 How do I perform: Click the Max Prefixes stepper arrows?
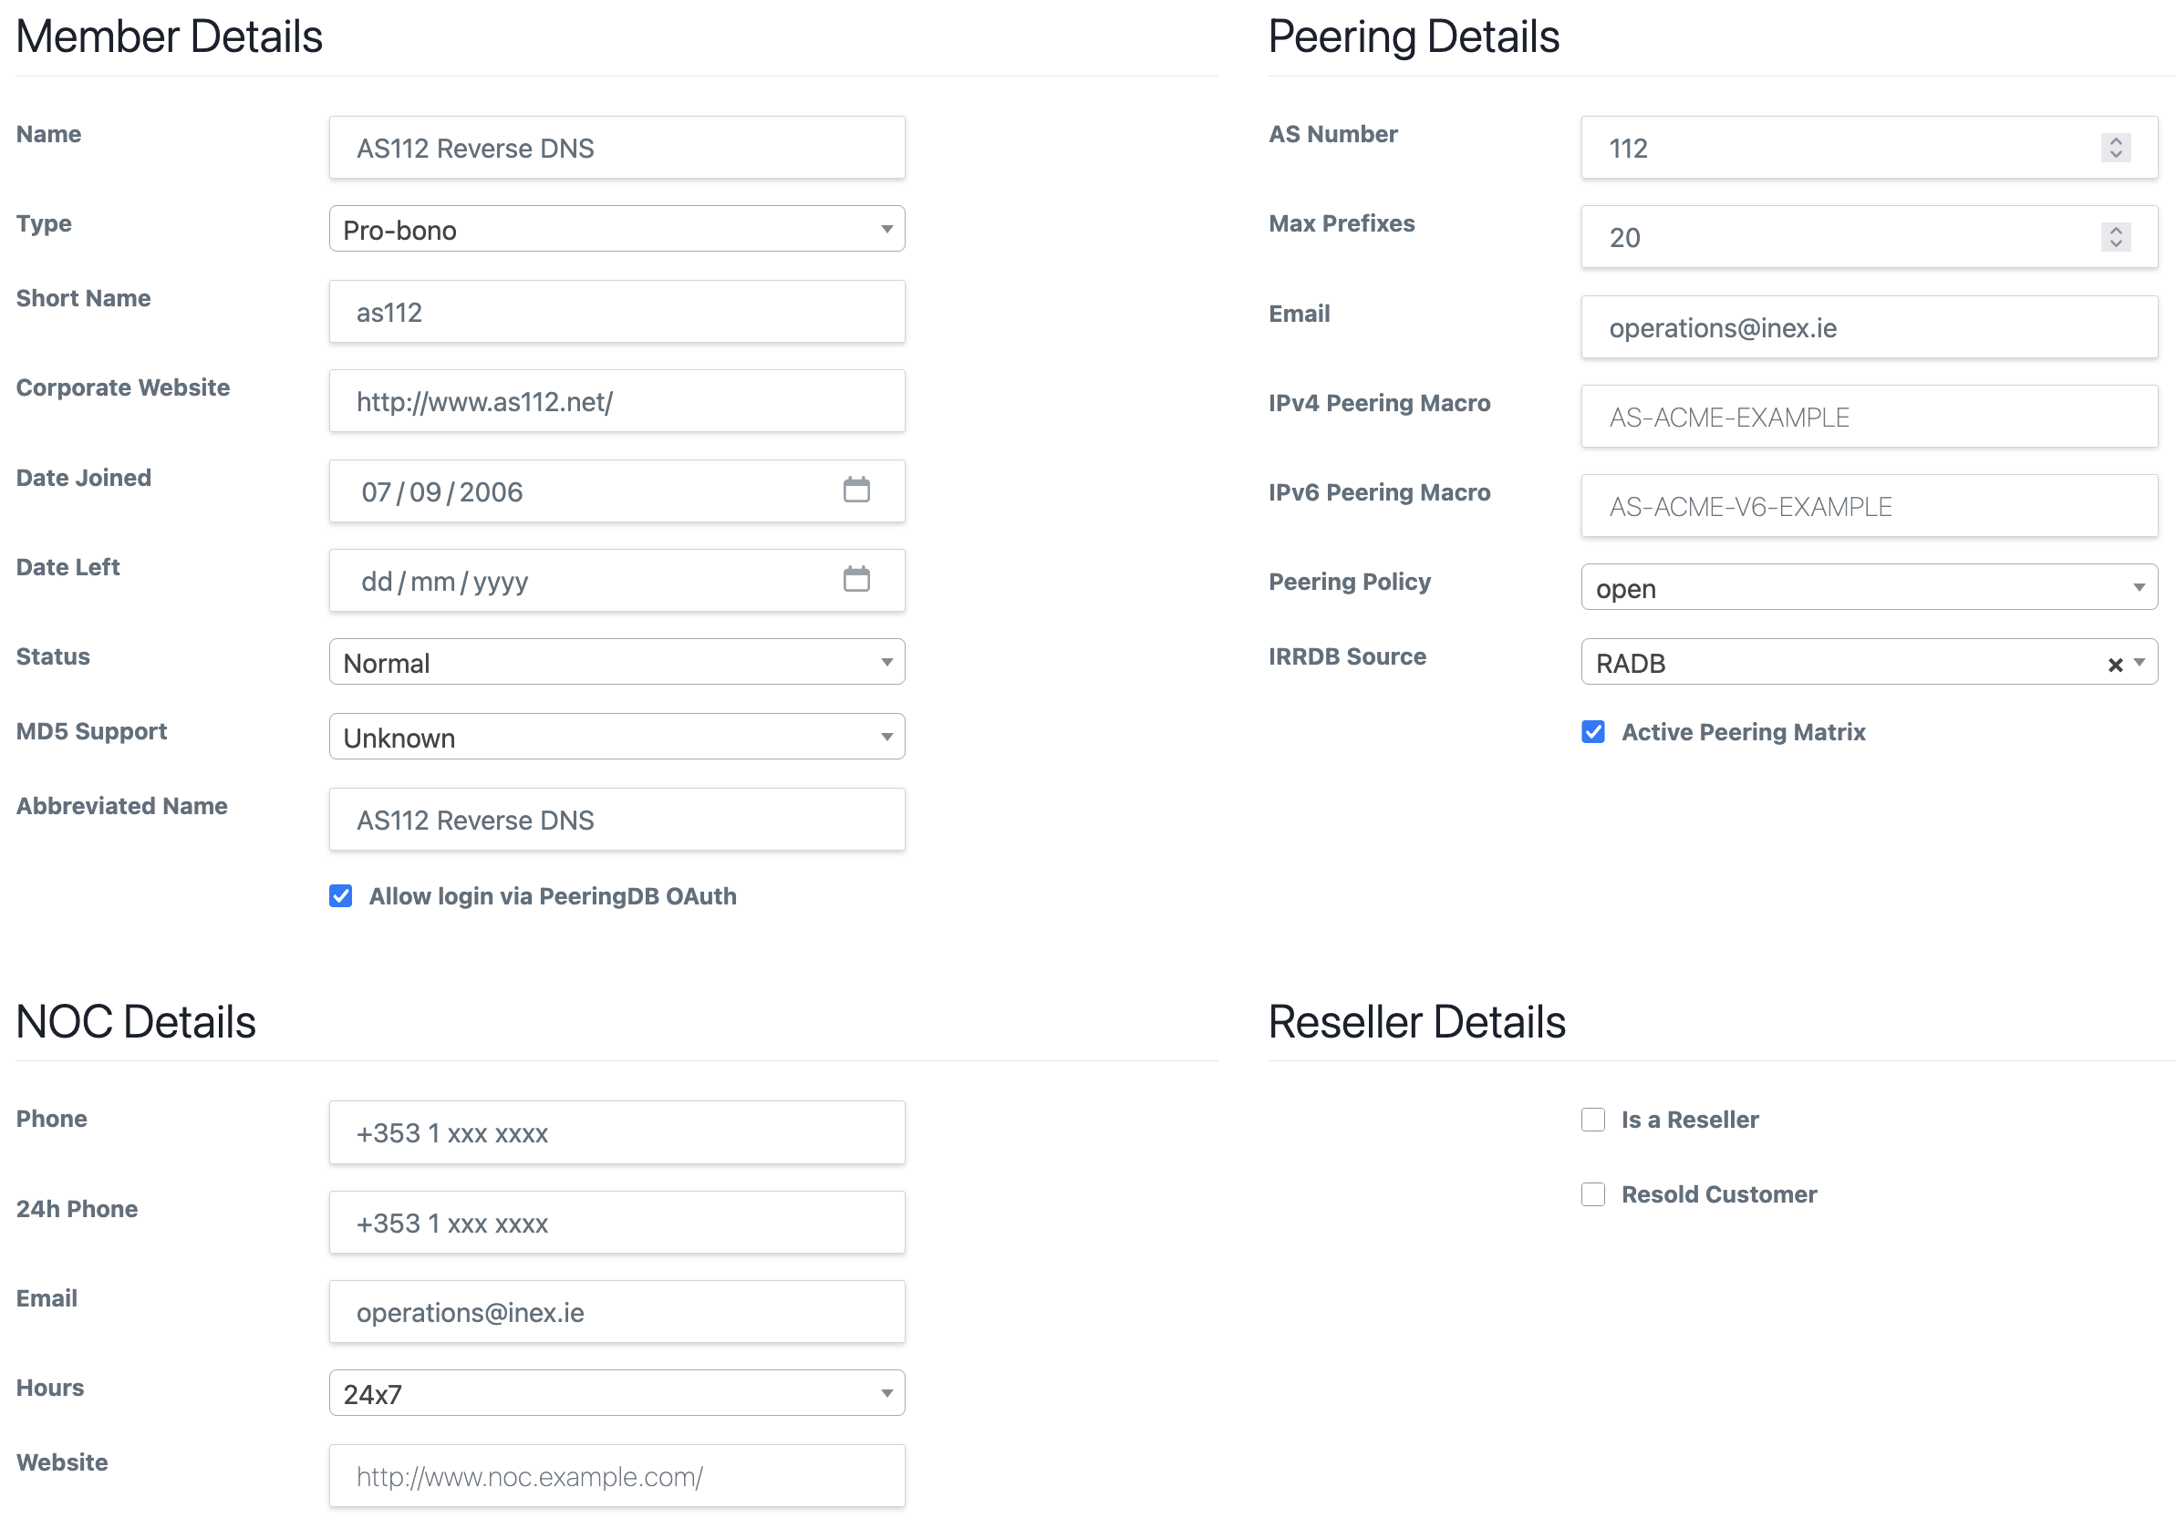pyautogui.click(x=2115, y=237)
